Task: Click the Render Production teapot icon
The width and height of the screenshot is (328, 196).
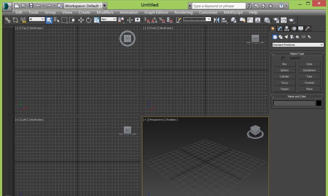Action: (291, 20)
